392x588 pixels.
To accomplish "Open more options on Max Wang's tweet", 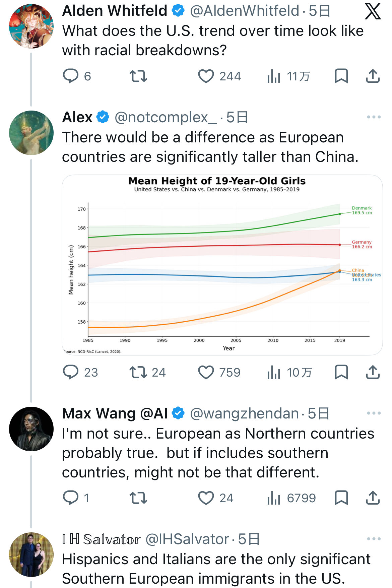I will coord(374,413).
